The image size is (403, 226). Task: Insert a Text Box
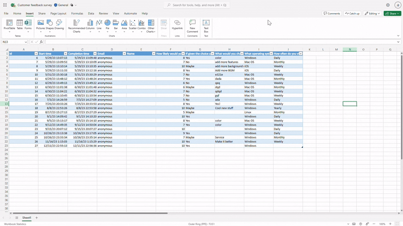click(x=206, y=26)
